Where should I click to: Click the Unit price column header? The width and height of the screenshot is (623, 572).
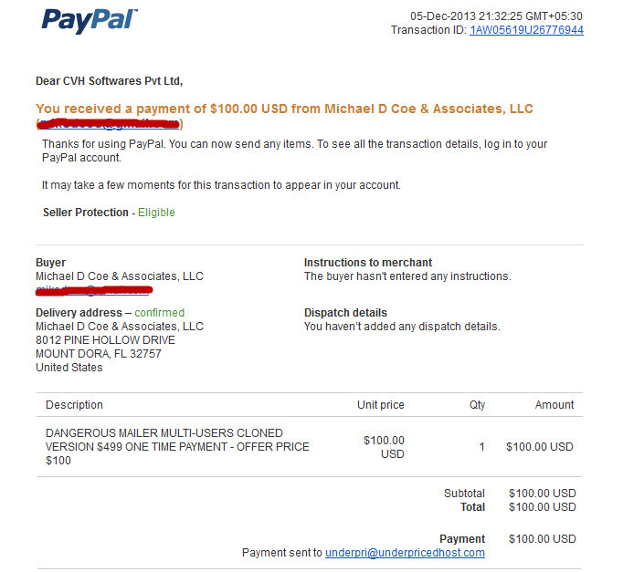click(380, 405)
